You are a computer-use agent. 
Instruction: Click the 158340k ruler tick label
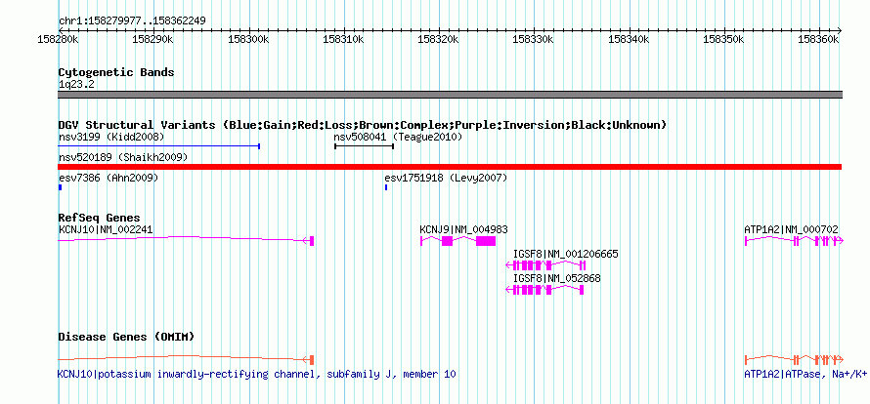click(630, 39)
